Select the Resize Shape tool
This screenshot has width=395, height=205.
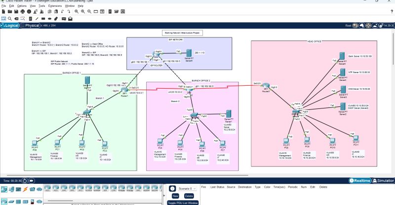tap(23, 19)
